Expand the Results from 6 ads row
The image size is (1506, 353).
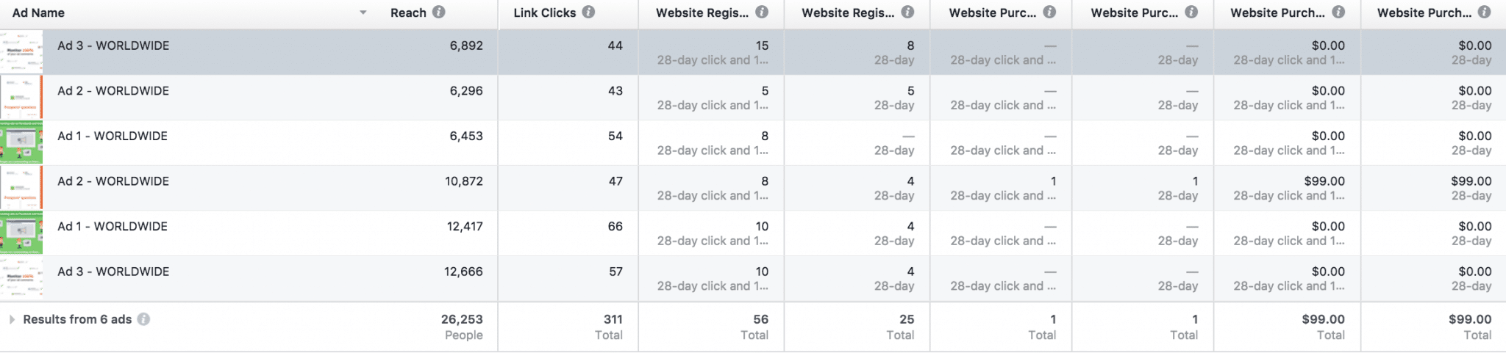[12, 319]
